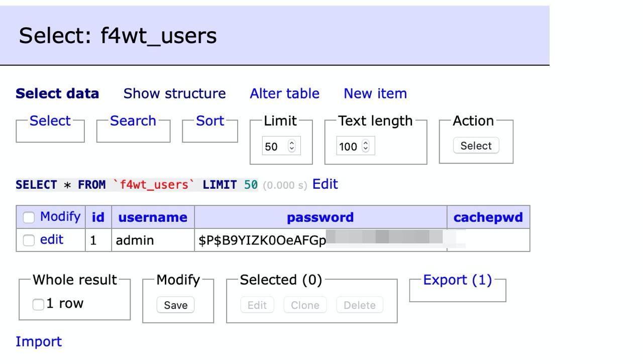This screenshot has width=643, height=364.
Task: Expand the Sort fieldset
Action: pyautogui.click(x=210, y=121)
